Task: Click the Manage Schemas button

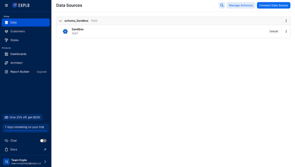Action: pyautogui.click(x=241, y=5)
